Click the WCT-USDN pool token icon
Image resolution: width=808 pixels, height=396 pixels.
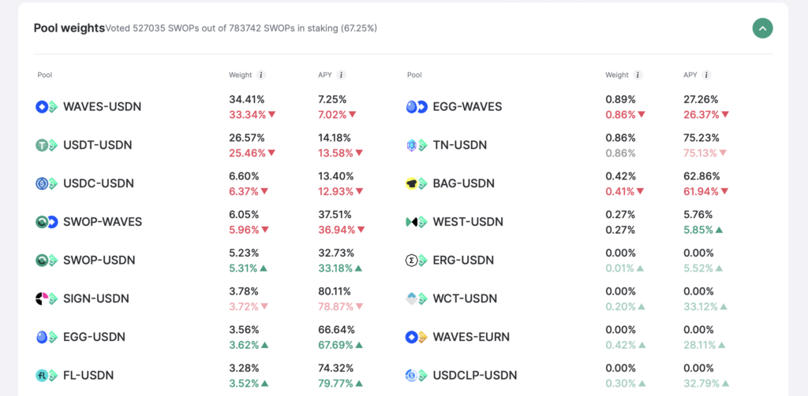[x=417, y=299]
